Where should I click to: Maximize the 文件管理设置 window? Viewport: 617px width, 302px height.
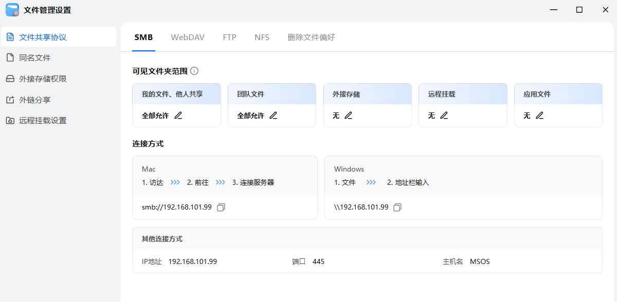[579, 10]
